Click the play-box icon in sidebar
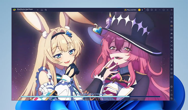 point(171,22)
